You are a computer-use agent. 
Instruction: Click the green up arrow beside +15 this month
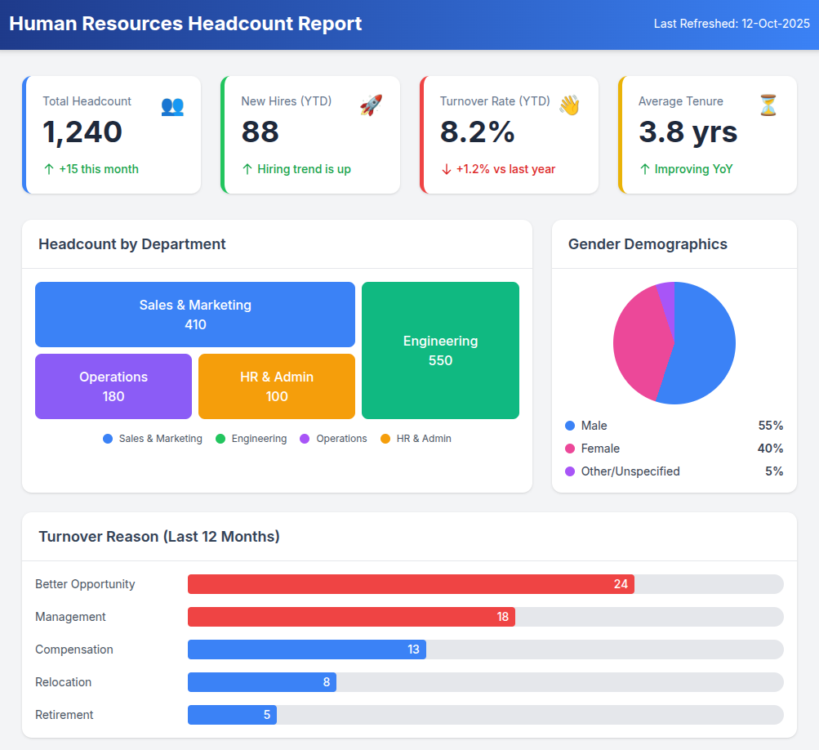pos(49,169)
